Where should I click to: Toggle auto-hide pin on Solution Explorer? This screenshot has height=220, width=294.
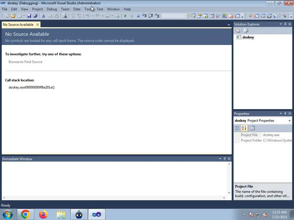click(285, 24)
